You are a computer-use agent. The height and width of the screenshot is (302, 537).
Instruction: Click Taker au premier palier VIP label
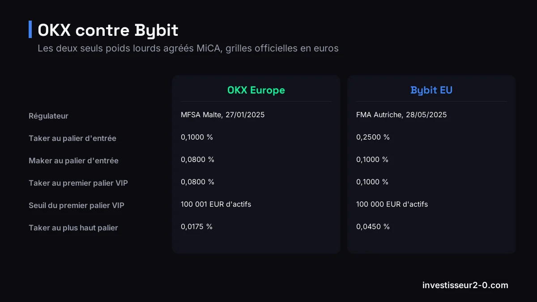tap(78, 183)
